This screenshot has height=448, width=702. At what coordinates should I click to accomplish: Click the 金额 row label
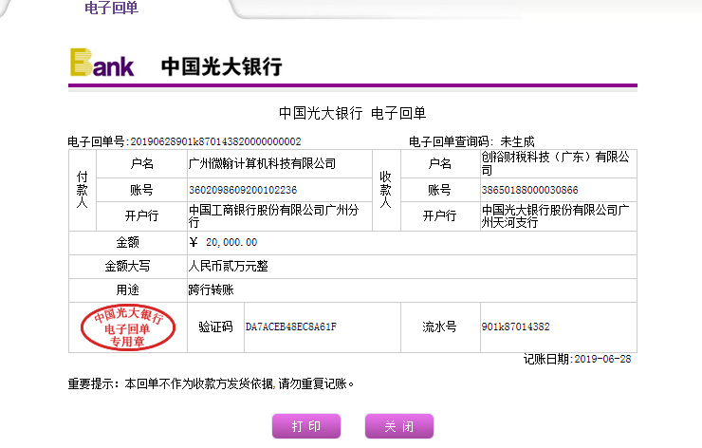(x=128, y=242)
